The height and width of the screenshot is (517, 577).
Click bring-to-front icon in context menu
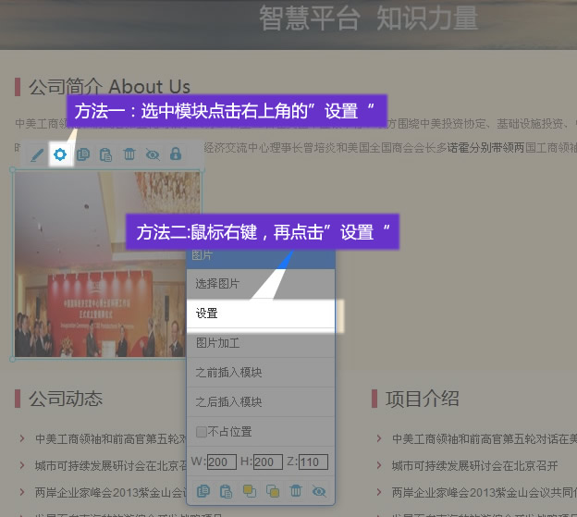pyautogui.click(x=250, y=490)
